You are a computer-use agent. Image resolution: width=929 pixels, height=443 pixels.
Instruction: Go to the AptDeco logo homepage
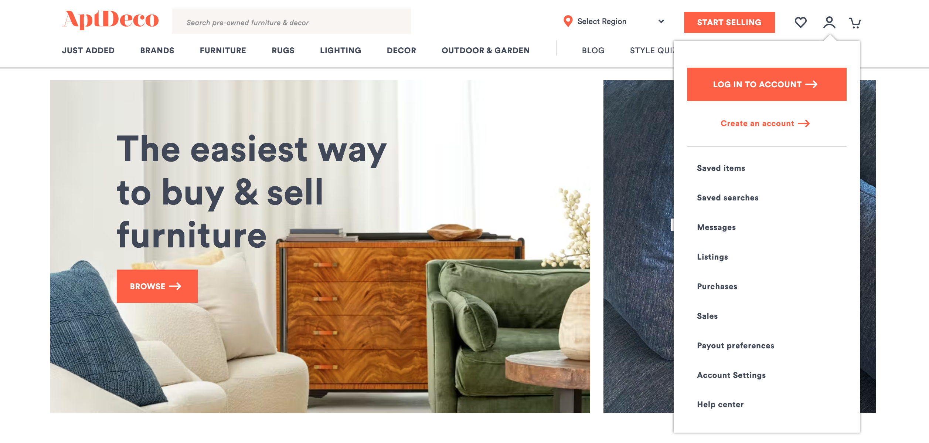111,20
